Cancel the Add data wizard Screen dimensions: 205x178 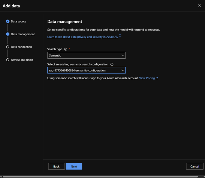tap(194, 166)
